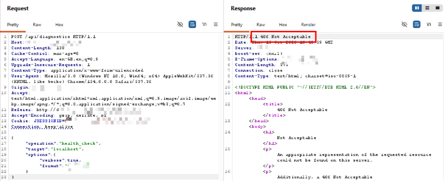The width and height of the screenshot is (444, 181).
Task: Click the 'Upgrade-Insecure-Requests: 1' header
Action: (51, 65)
